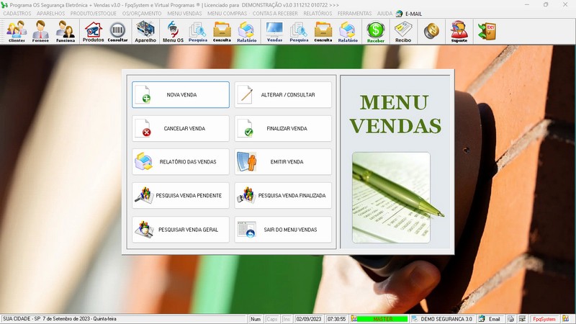Viewport: 576px width, 324px height.
Task: Click Relatório icon left of Vendas
Action: point(246,32)
